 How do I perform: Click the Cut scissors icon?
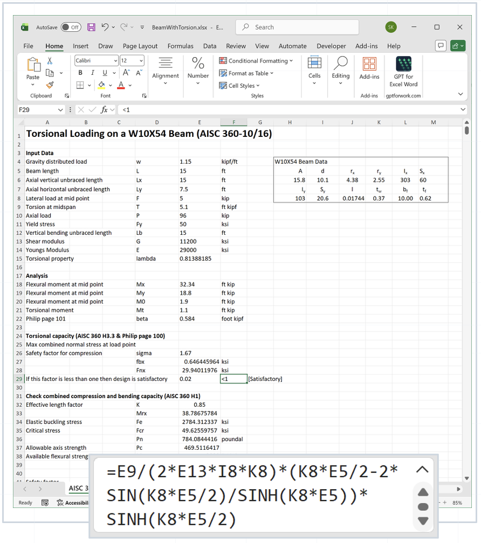coord(50,61)
